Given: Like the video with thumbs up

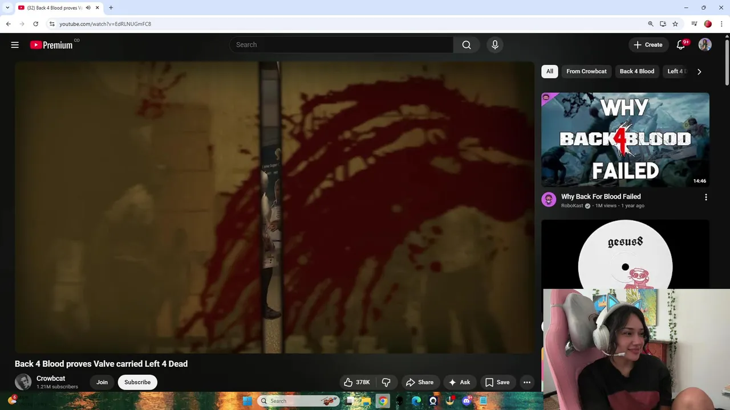Looking at the screenshot, I should pyautogui.click(x=357, y=382).
